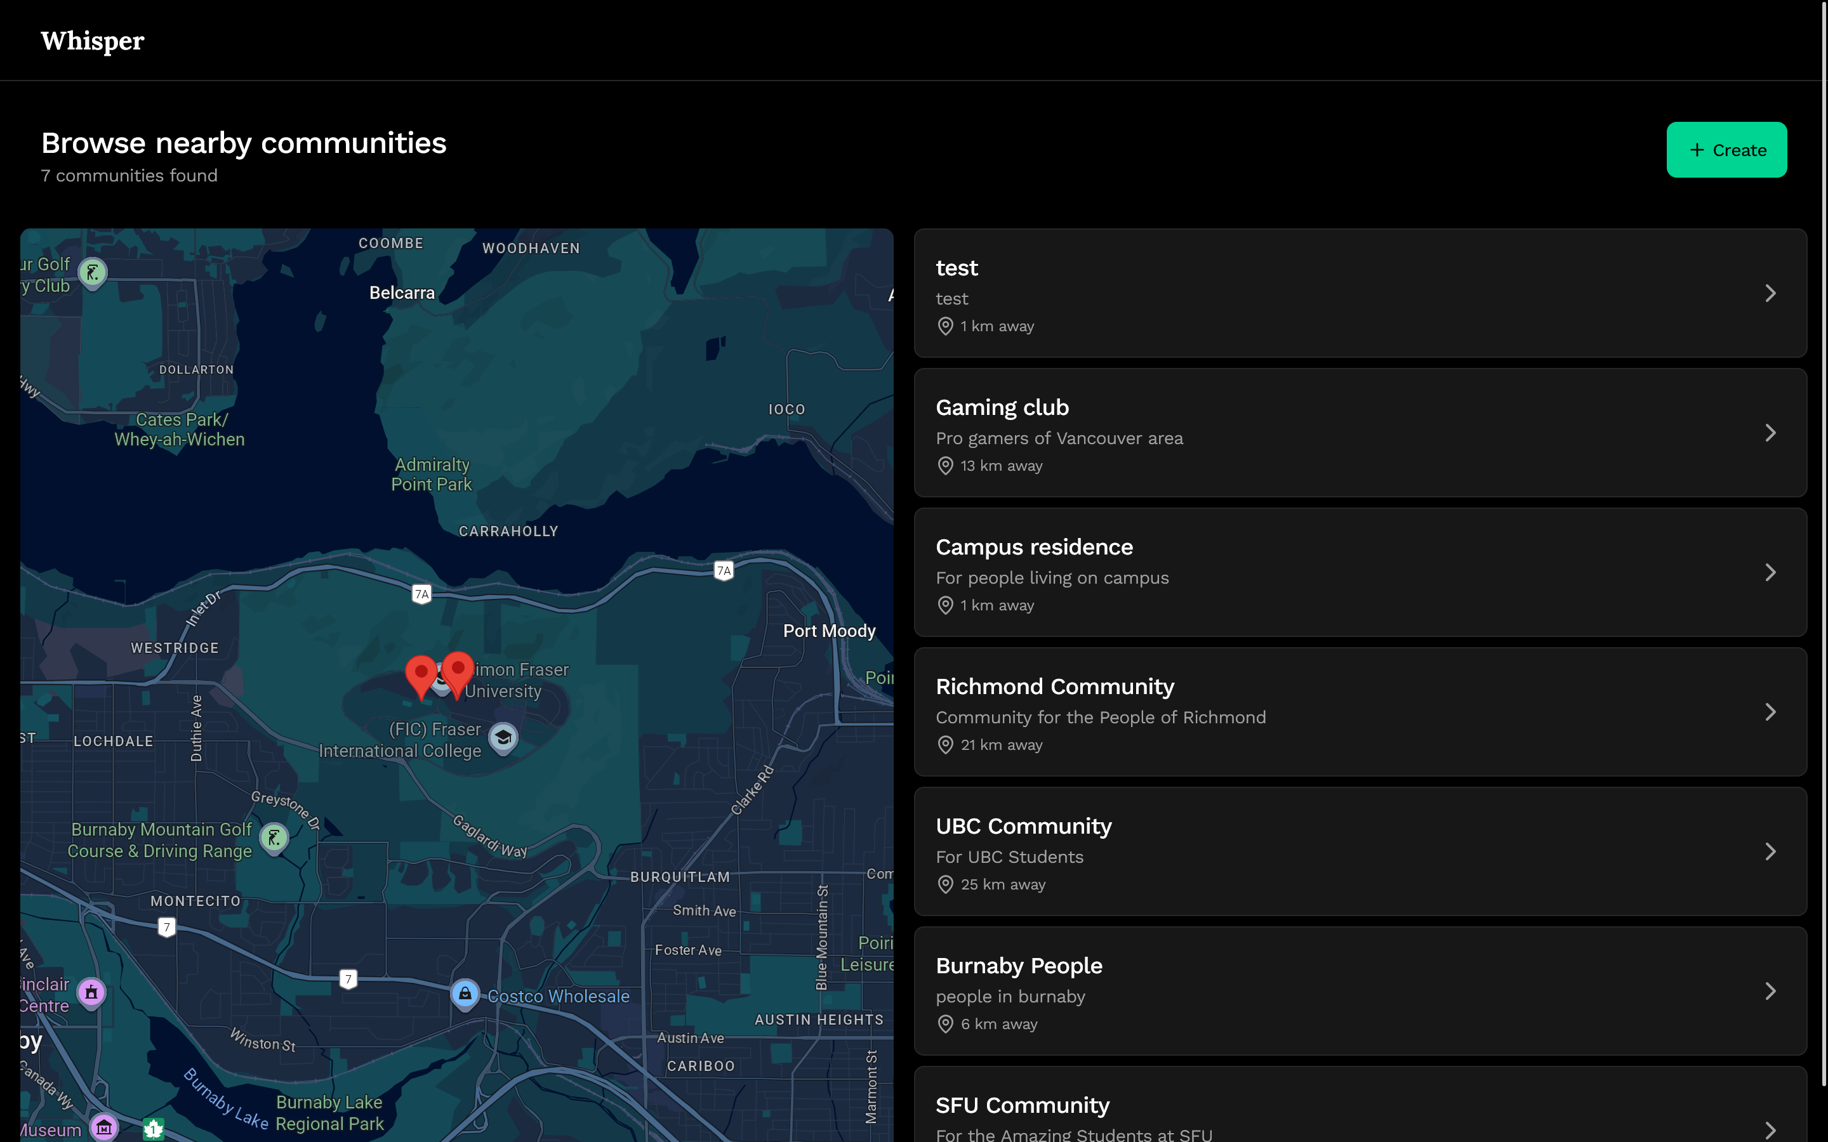Click the Sinclair Centre purple marker icon
The width and height of the screenshot is (1828, 1142).
(91, 992)
